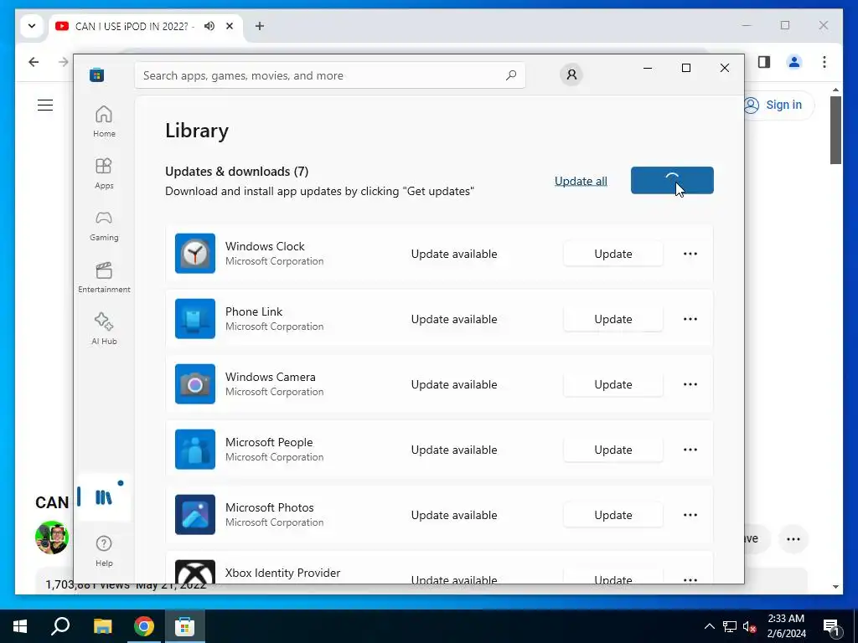Open more options for Microsoft People

[690, 450]
